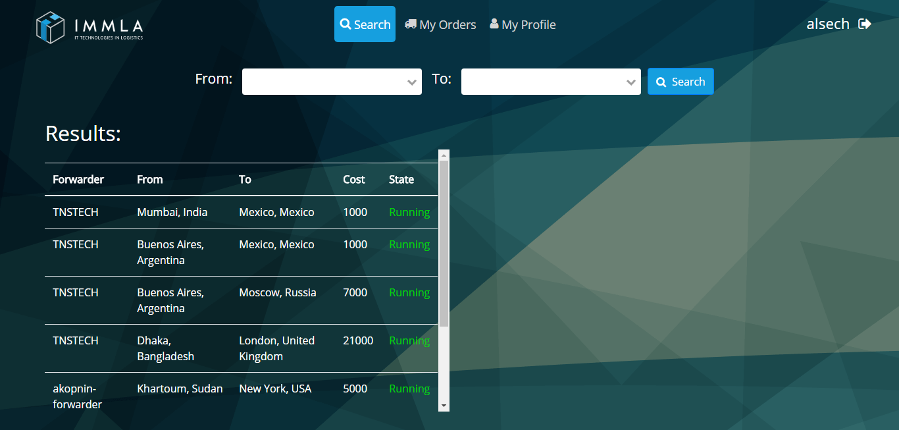The height and width of the screenshot is (430, 899).
Task: Click the alsech username link
Action: 828,24
